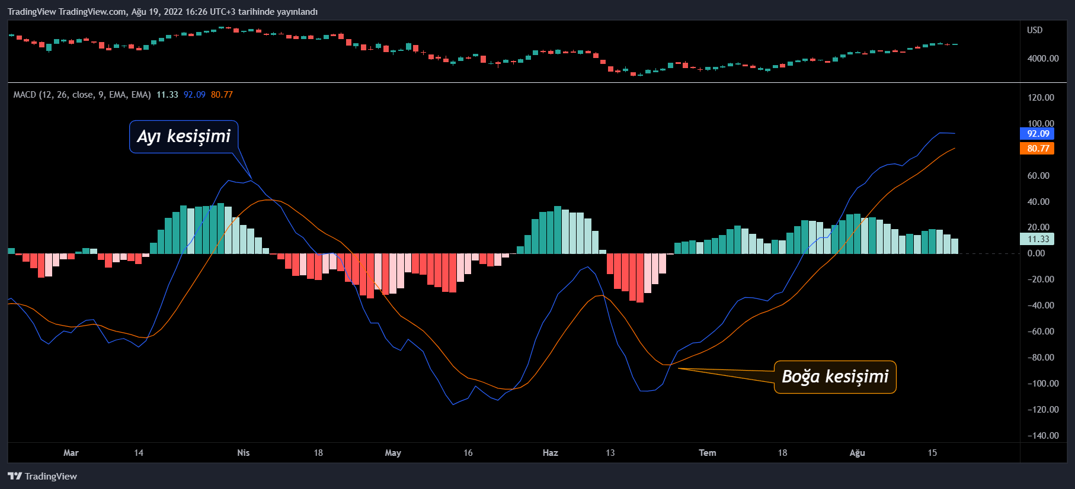
Task: Select the "Boğa kesişimi" callout label
Action: pyautogui.click(x=835, y=377)
